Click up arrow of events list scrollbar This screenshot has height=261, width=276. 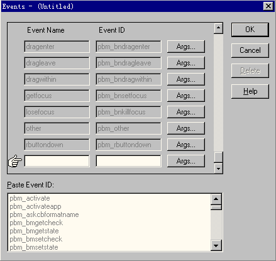pos(218,28)
